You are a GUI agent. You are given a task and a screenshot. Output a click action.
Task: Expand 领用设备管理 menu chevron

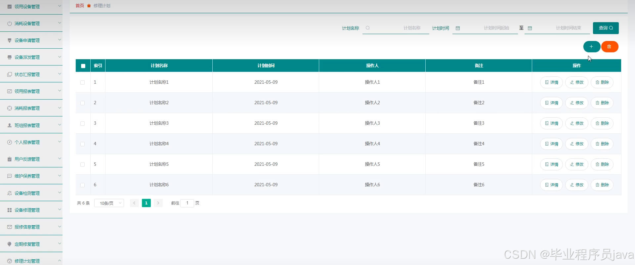click(60, 6)
